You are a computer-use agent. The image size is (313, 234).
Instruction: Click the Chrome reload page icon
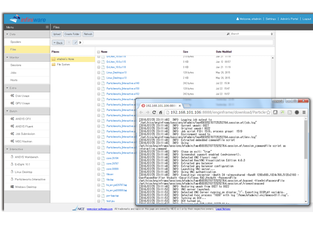154,112
